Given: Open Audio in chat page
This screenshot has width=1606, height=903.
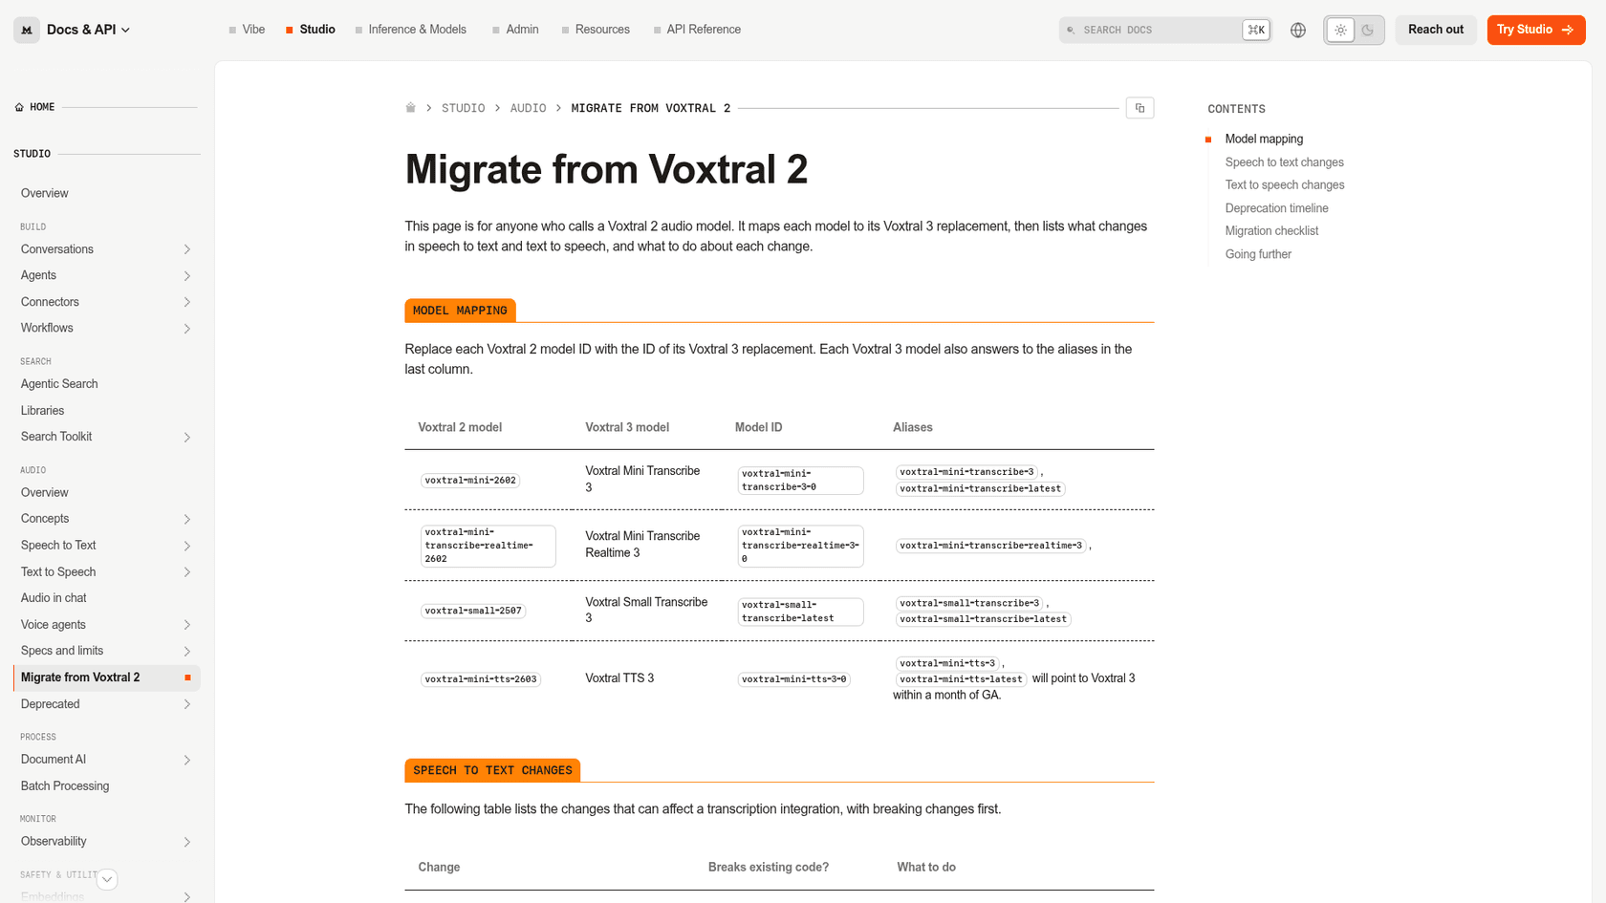Looking at the screenshot, I should 54,598.
